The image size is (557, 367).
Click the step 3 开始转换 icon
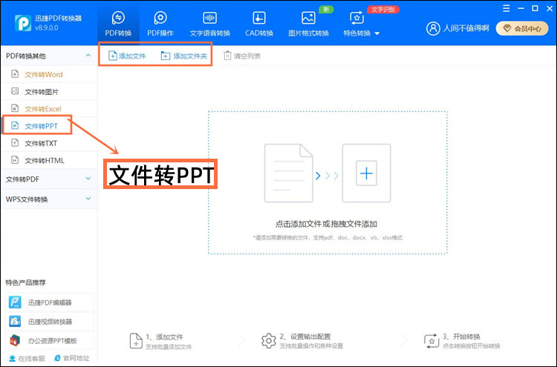click(431, 341)
